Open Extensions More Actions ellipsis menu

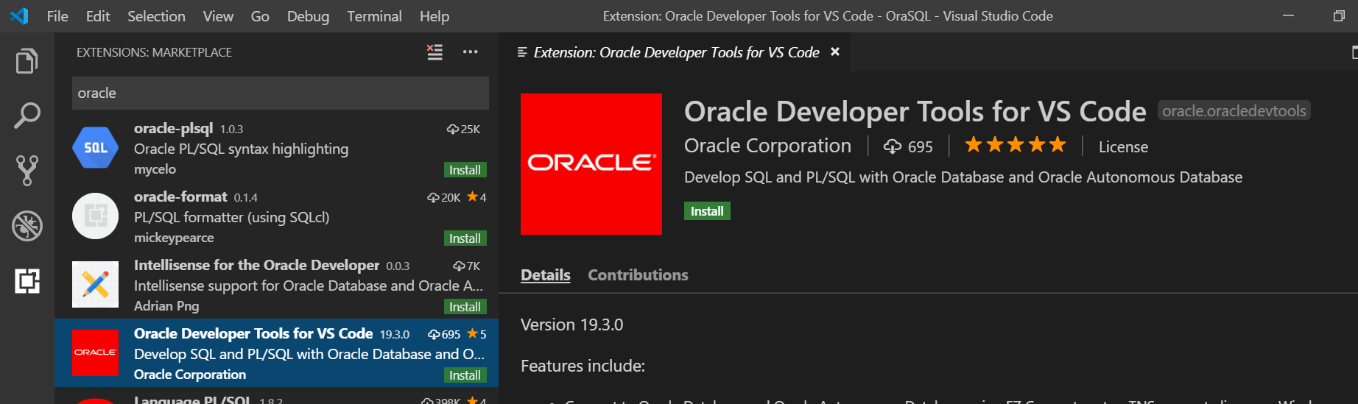click(470, 52)
